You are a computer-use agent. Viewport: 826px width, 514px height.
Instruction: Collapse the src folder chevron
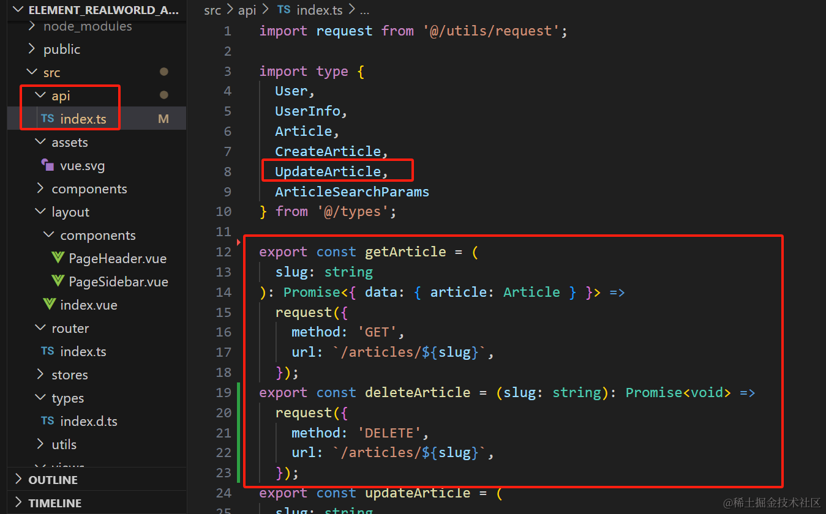click(32, 72)
